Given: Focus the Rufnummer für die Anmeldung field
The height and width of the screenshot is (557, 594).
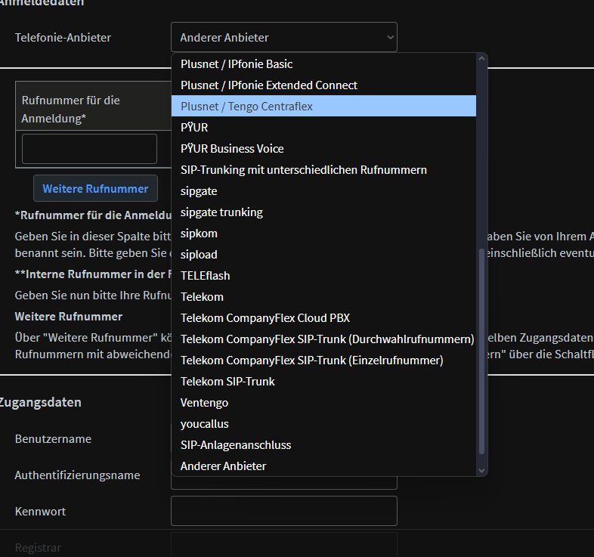Looking at the screenshot, I should (89, 149).
